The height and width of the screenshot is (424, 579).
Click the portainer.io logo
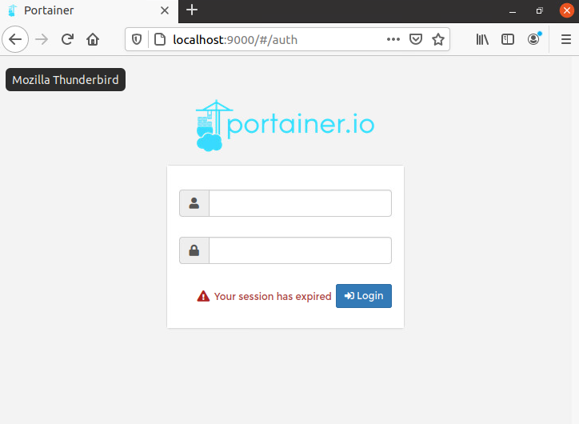pos(285,126)
